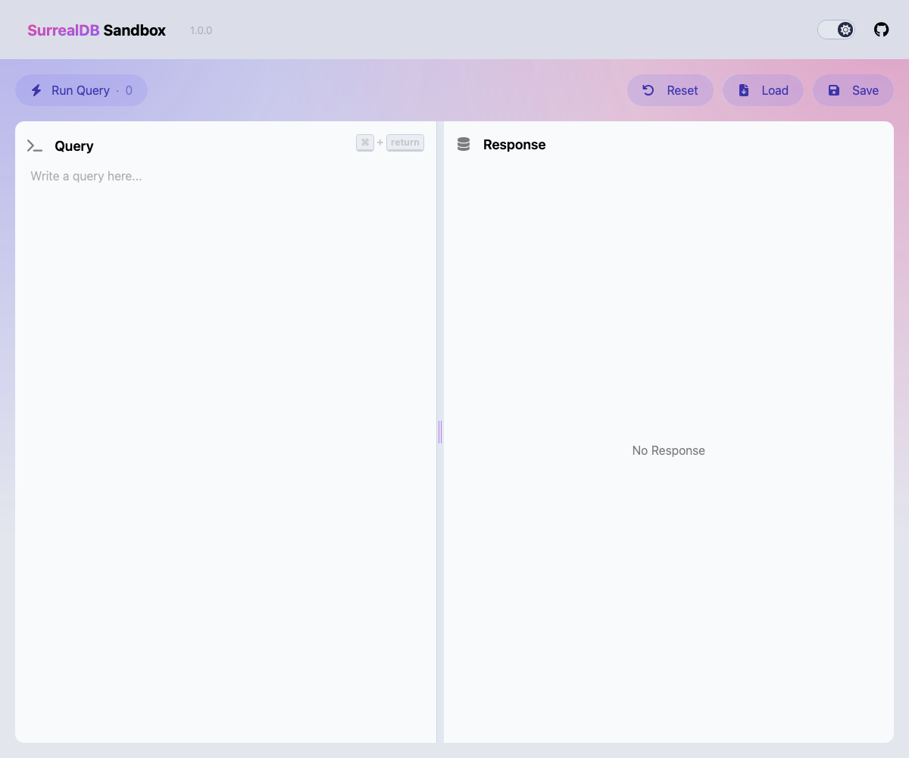The image size is (909, 758).
Task: Click the ⌘ shortcut key hint
Action: (x=365, y=143)
